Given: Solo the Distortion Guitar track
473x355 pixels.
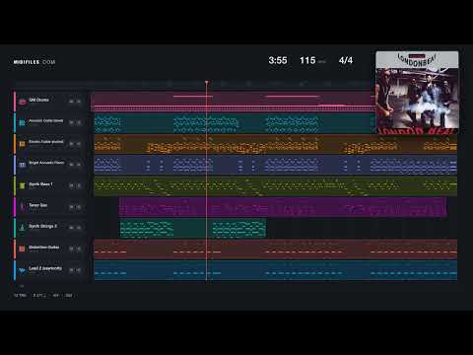Looking at the screenshot, I should click(79, 248).
